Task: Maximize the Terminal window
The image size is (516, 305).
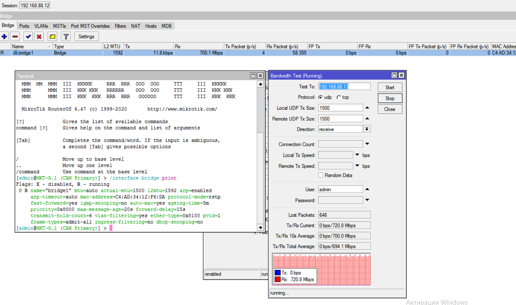Action: click(x=253, y=76)
